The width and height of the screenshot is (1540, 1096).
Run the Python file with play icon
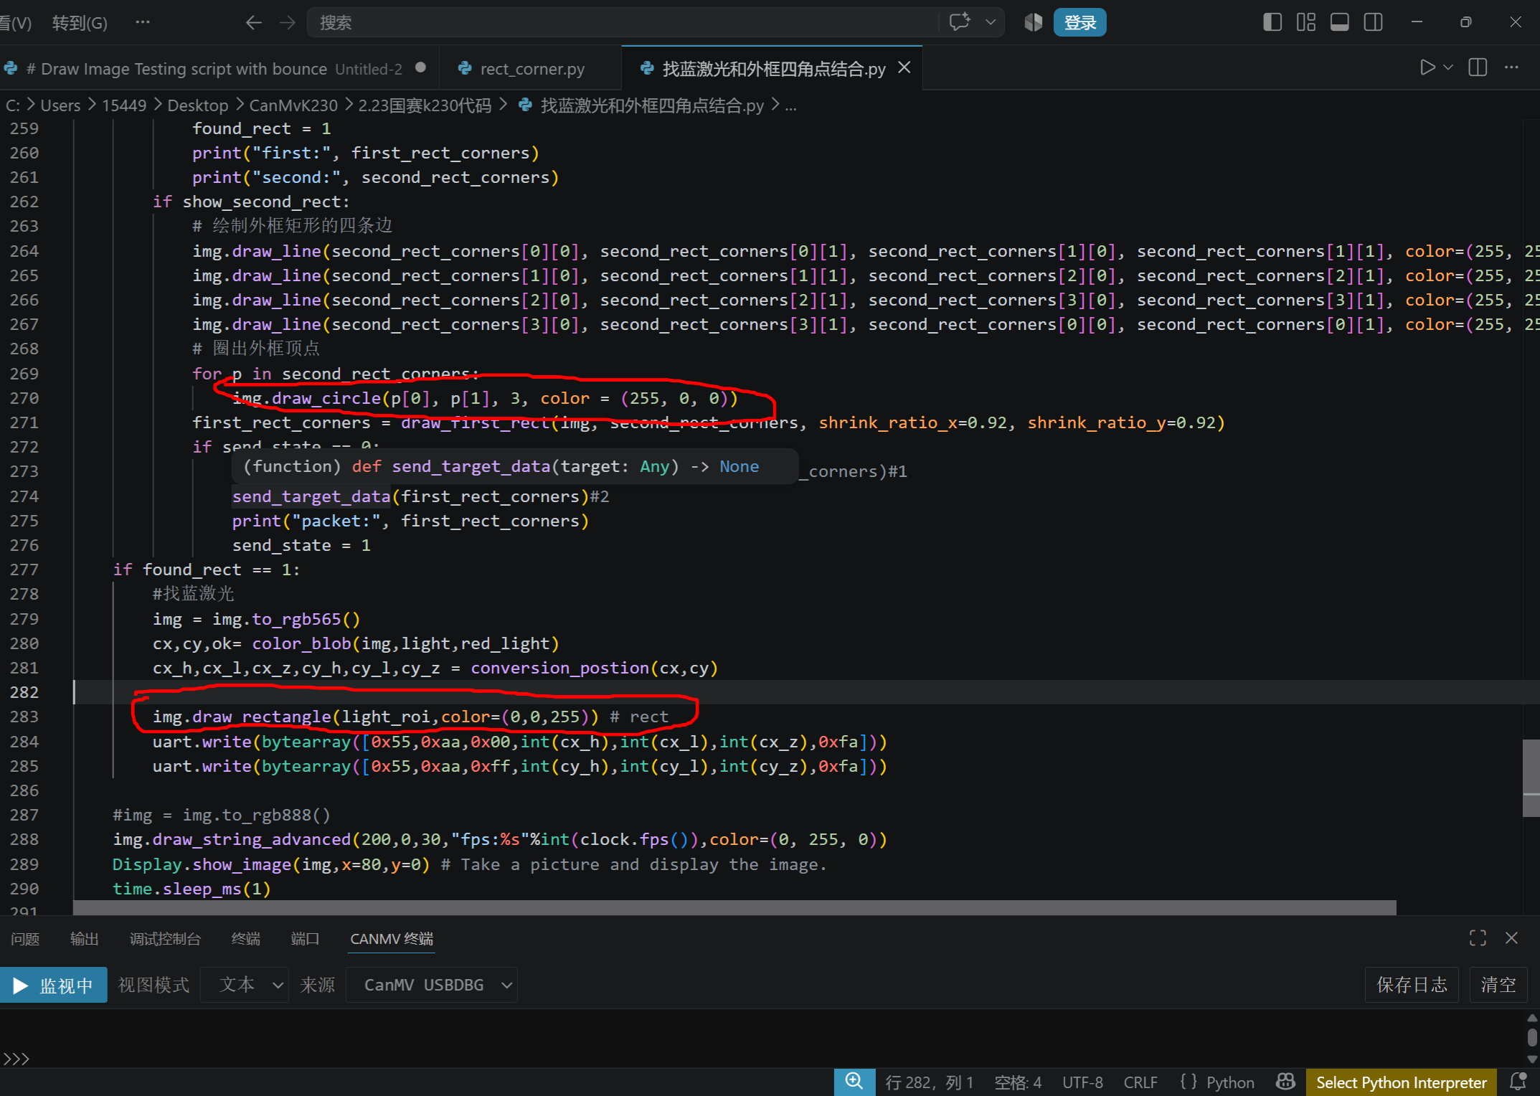[1427, 67]
